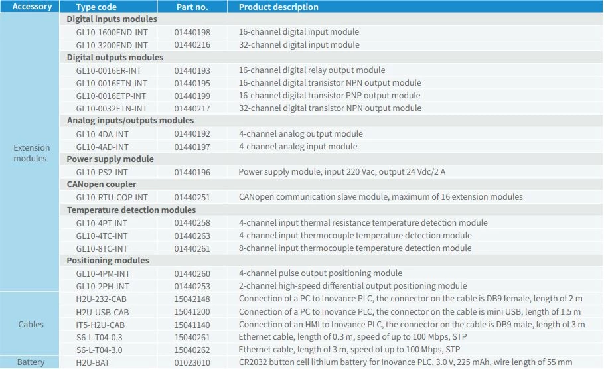
Task: Click the Product description column header
Action: click(x=278, y=7)
